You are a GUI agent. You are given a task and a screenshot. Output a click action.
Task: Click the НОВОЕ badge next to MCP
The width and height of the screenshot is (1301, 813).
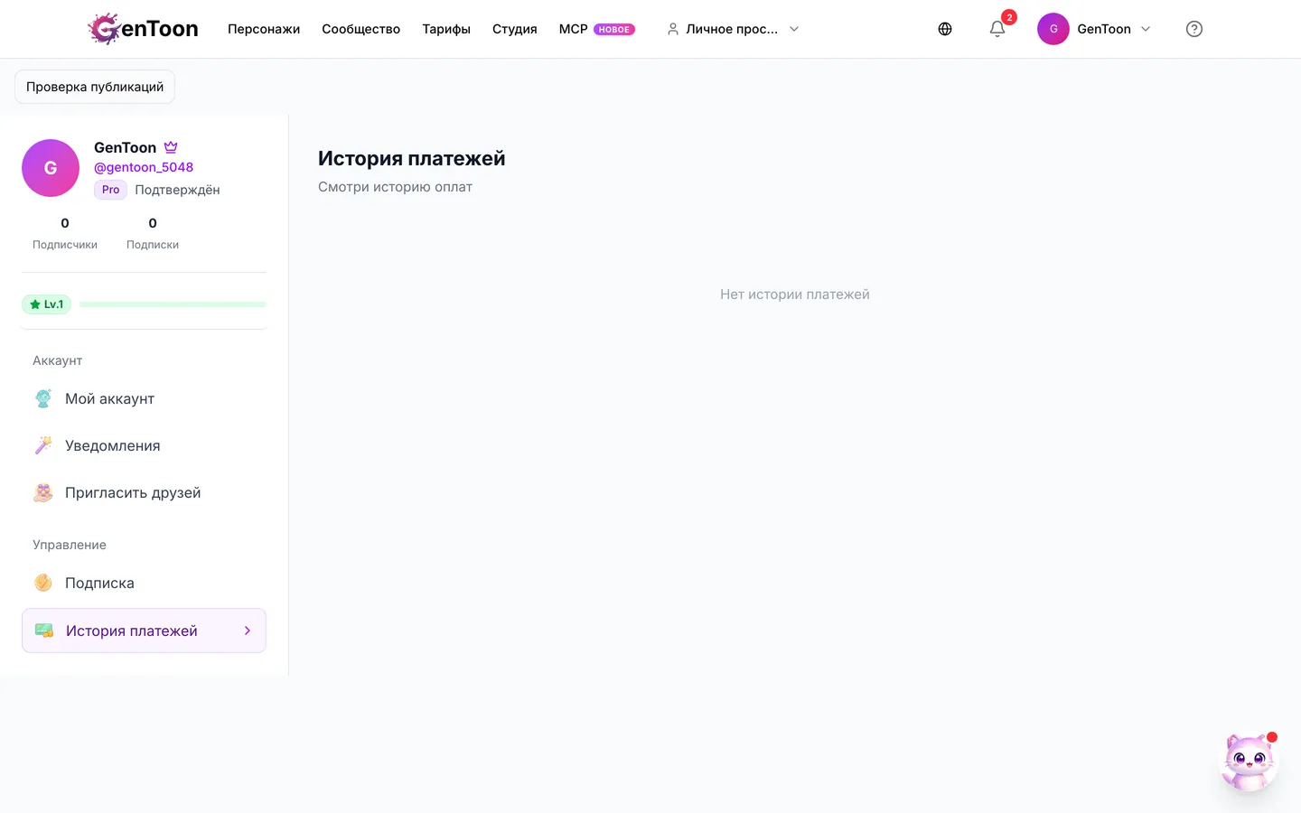(614, 29)
